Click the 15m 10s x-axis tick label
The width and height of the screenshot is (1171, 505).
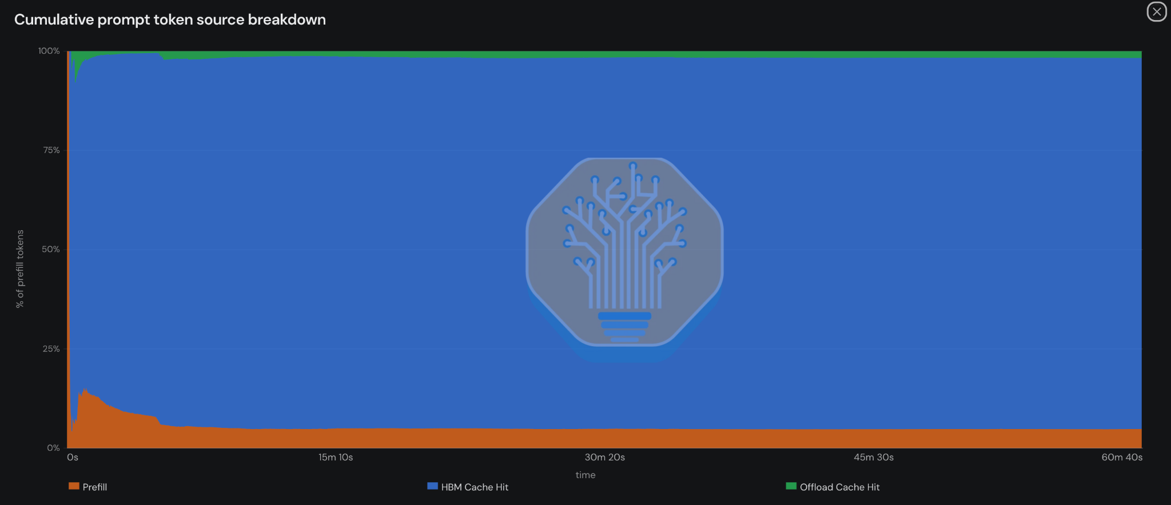coord(336,457)
